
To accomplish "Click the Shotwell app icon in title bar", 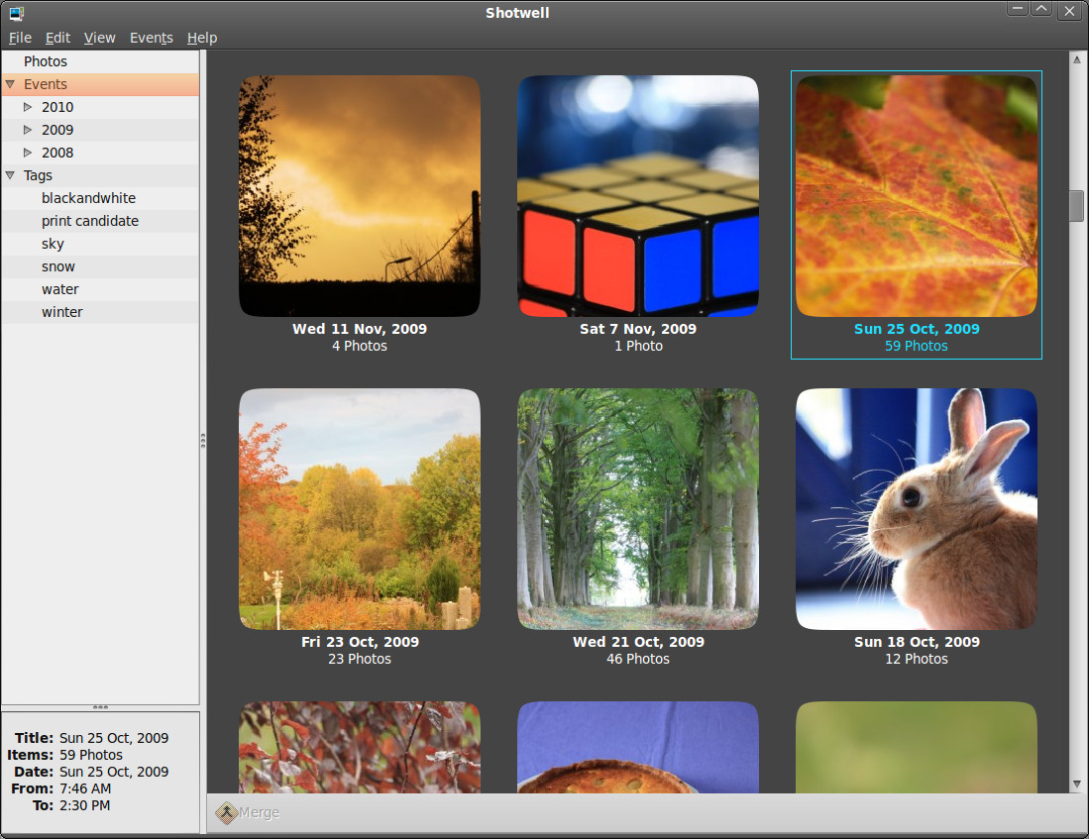I will (x=16, y=13).
